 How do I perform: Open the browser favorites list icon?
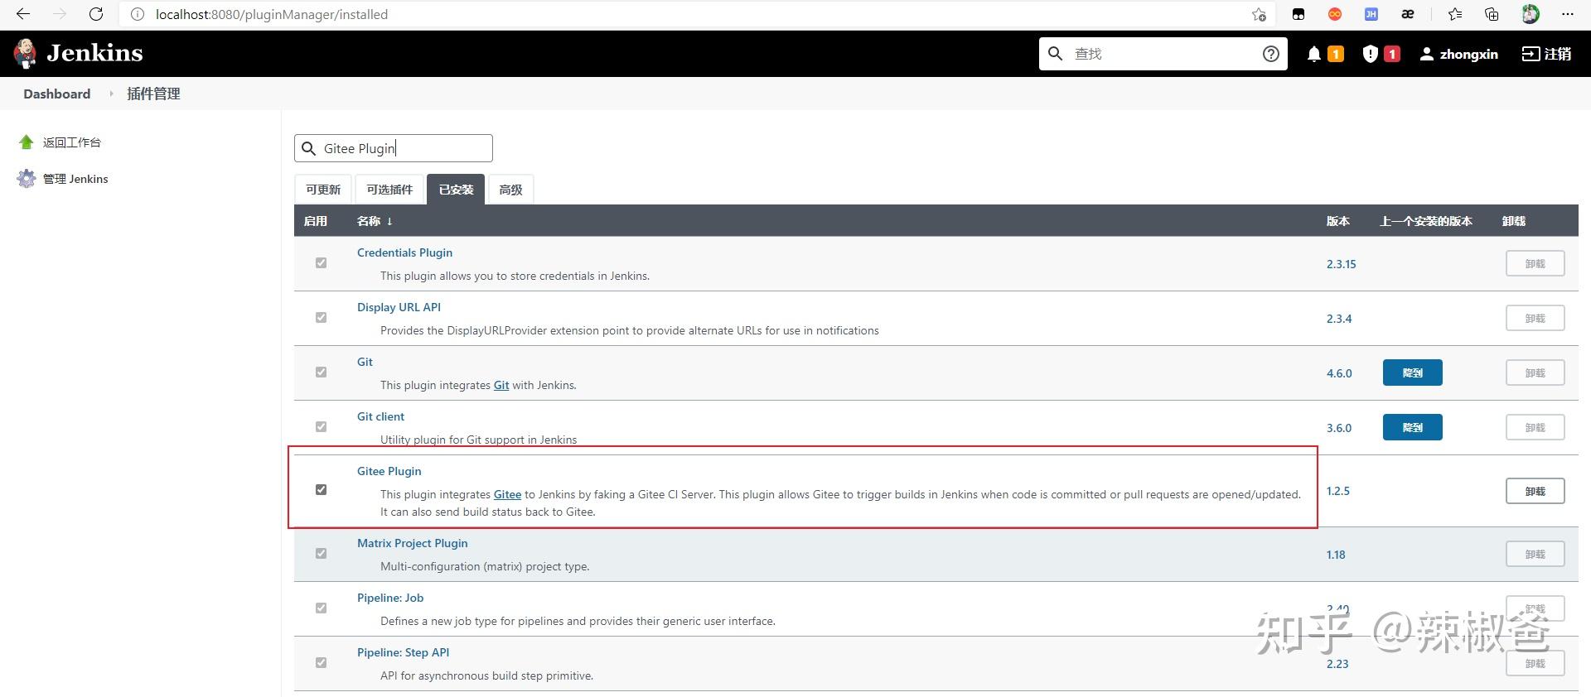1455,14
